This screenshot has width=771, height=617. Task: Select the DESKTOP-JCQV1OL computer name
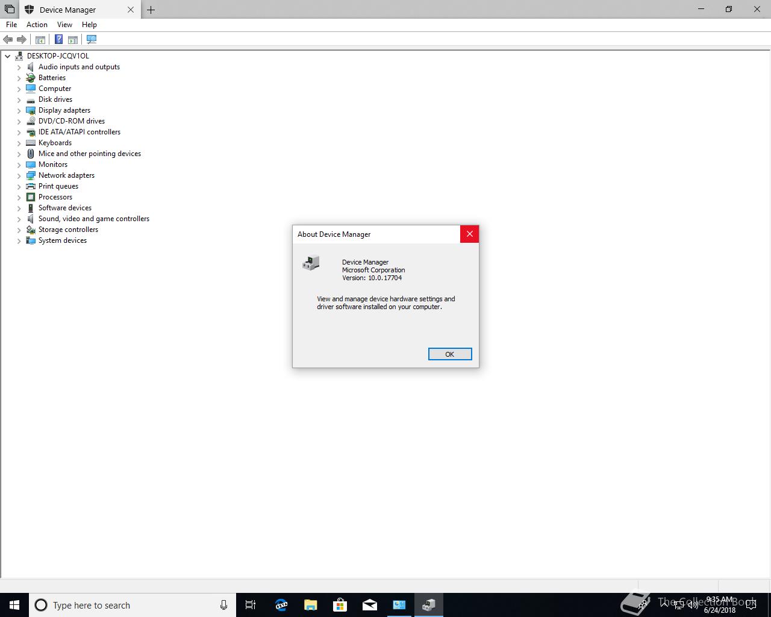pyautogui.click(x=58, y=56)
